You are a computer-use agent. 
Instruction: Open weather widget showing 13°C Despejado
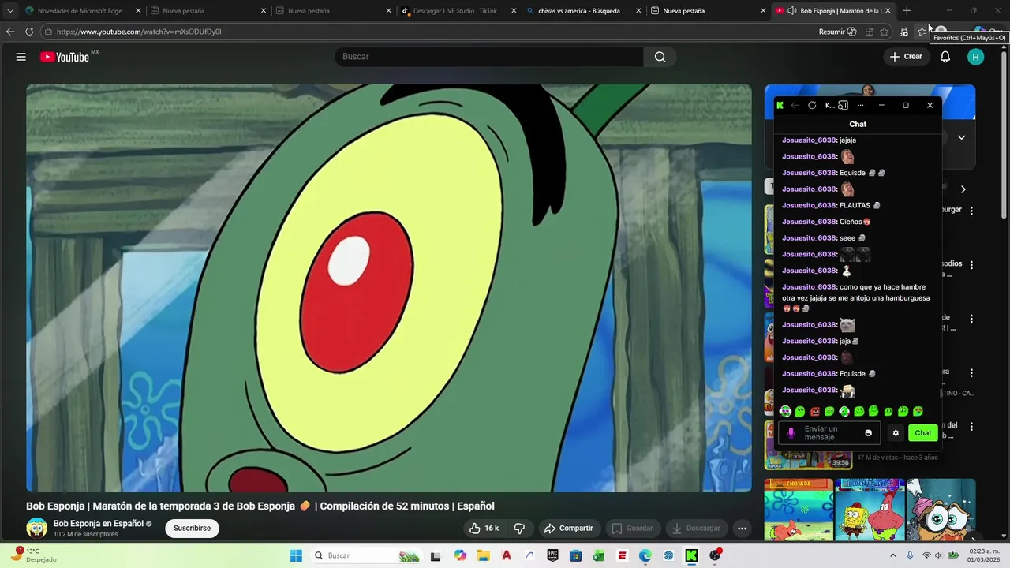(33, 555)
